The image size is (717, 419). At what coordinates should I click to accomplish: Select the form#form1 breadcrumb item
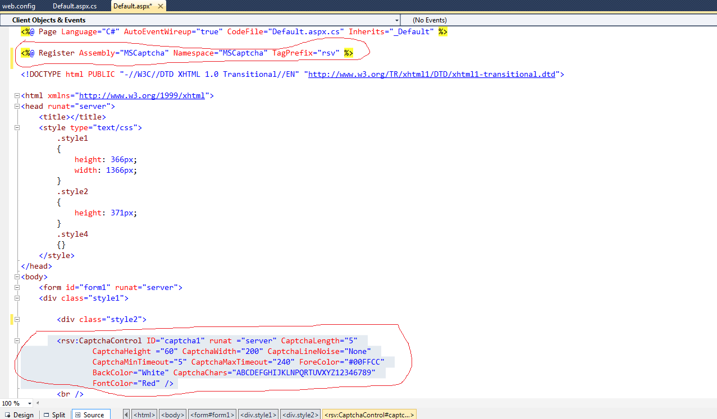pyautogui.click(x=212, y=414)
